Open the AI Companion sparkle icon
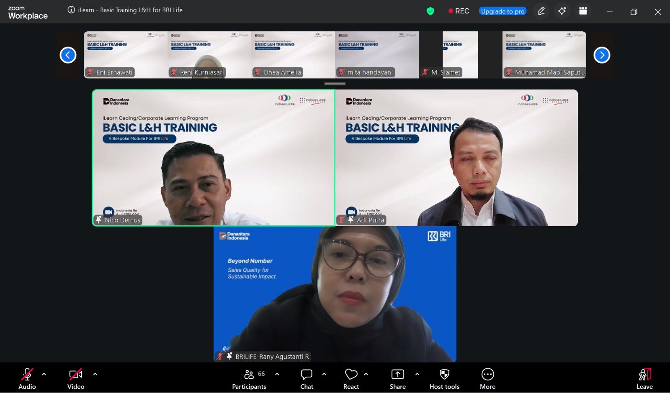Image resolution: width=670 pixels, height=393 pixels. tap(562, 11)
